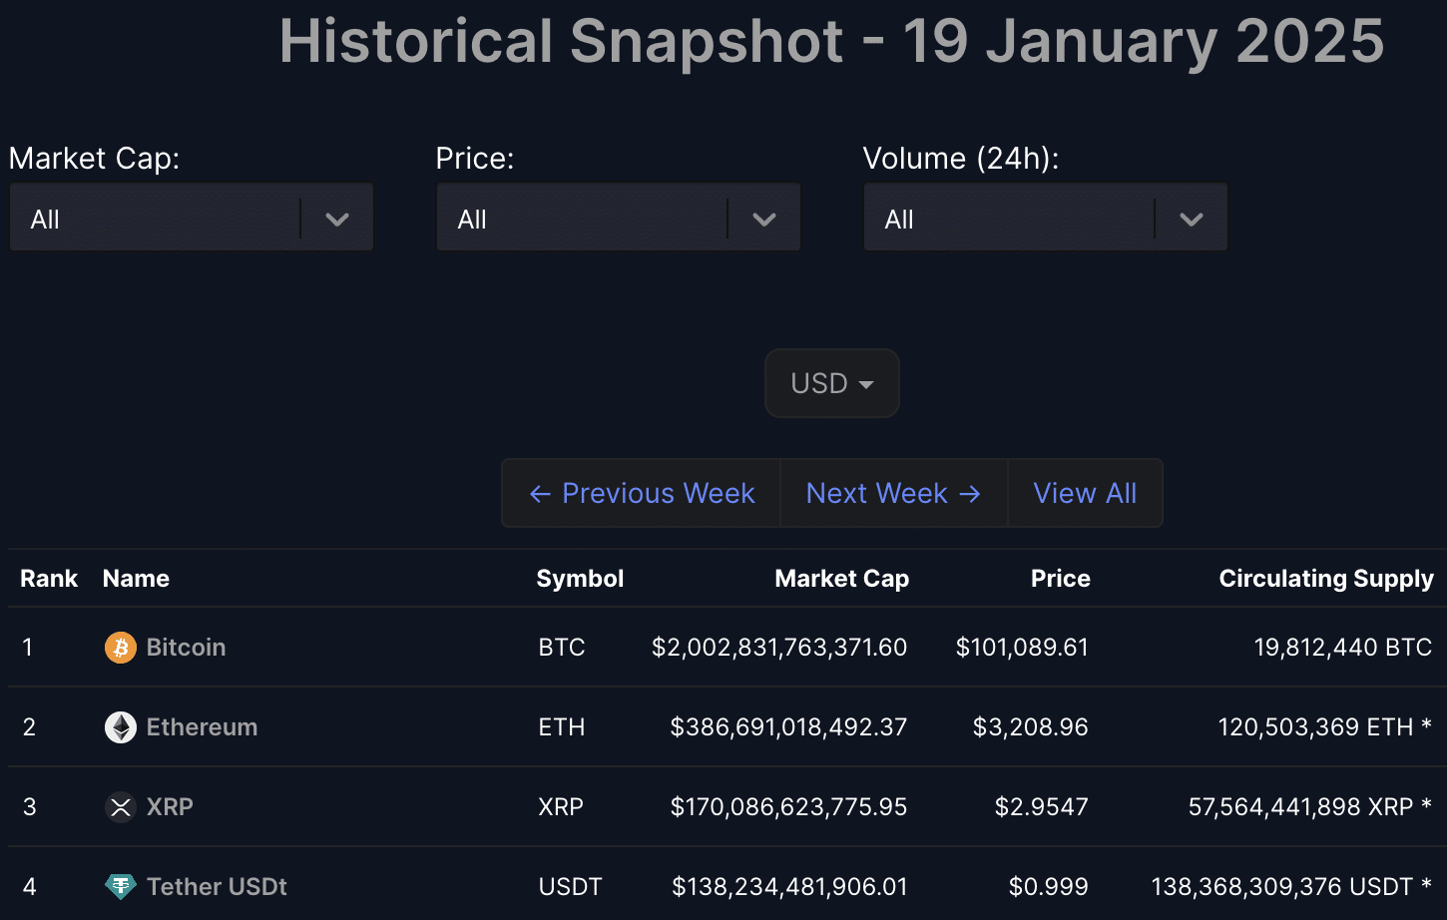
Task: Click the View All link
Action: click(x=1085, y=493)
